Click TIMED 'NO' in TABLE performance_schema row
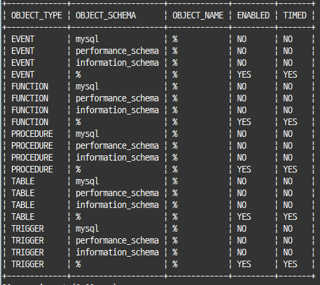The height and width of the screenshot is (285, 320). [288, 194]
